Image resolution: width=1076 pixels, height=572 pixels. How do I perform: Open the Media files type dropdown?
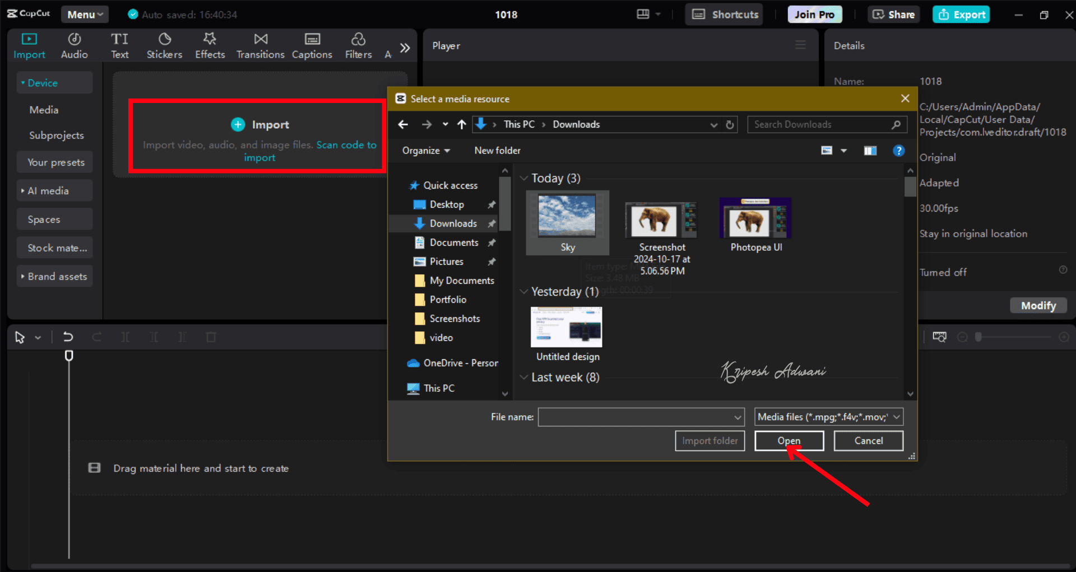(x=828, y=417)
